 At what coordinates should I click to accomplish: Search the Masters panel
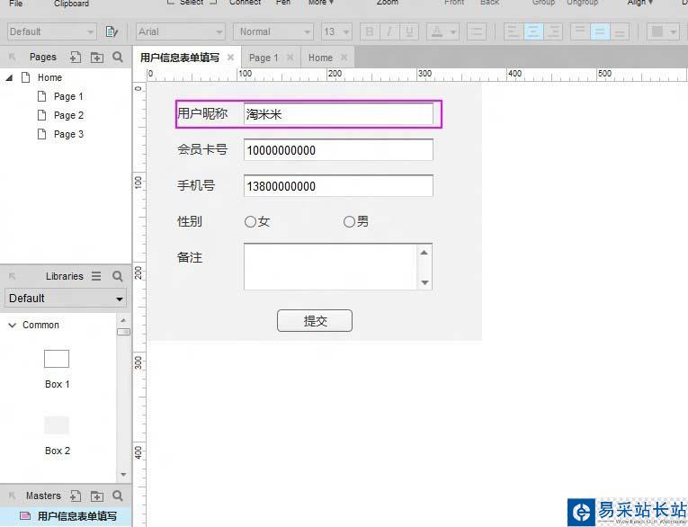[x=117, y=496]
